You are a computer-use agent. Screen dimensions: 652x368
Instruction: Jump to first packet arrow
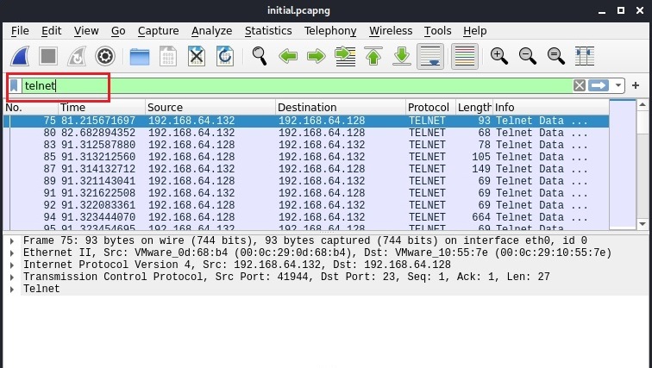coord(373,56)
